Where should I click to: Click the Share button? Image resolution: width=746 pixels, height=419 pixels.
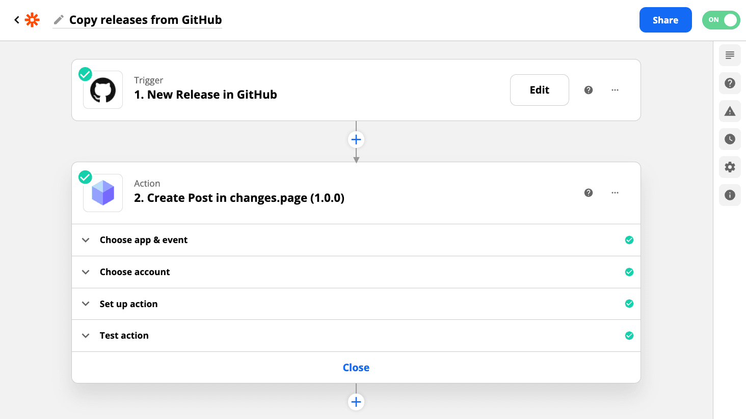(x=665, y=20)
